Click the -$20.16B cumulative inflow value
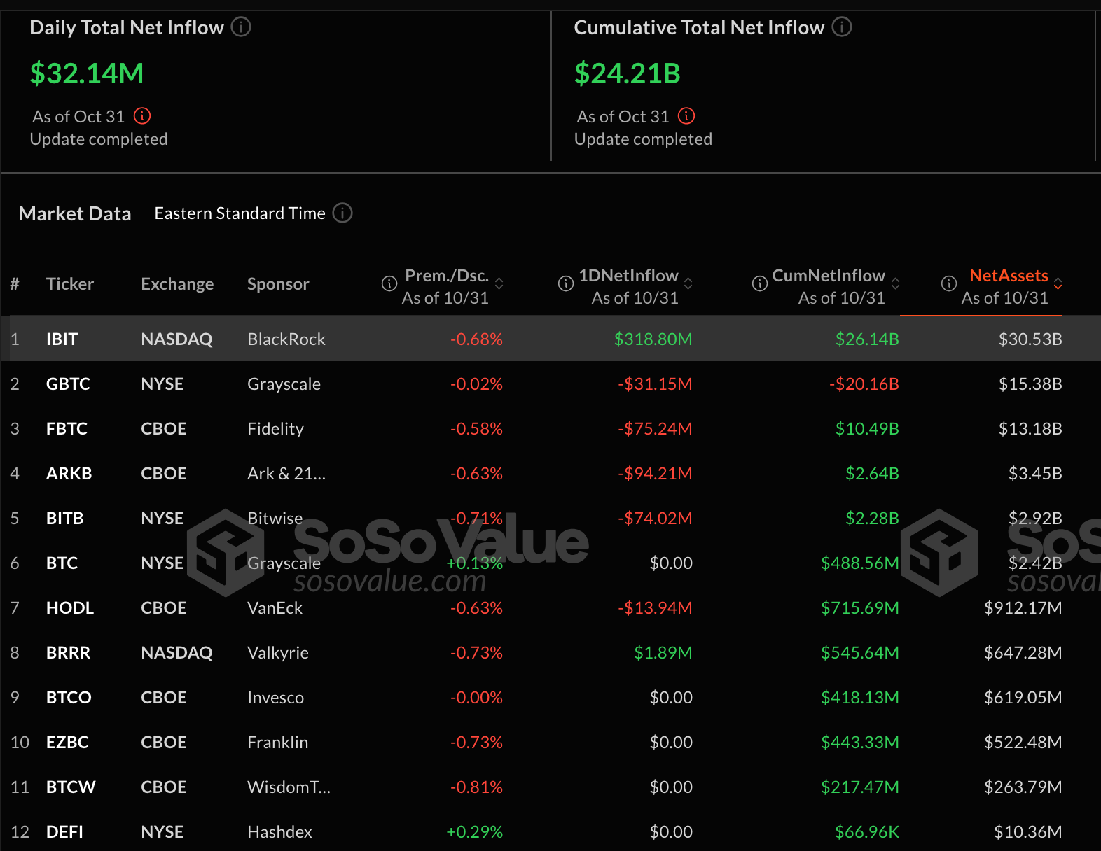Image resolution: width=1101 pixels, height=851 pixels. [x=864, y=384]
